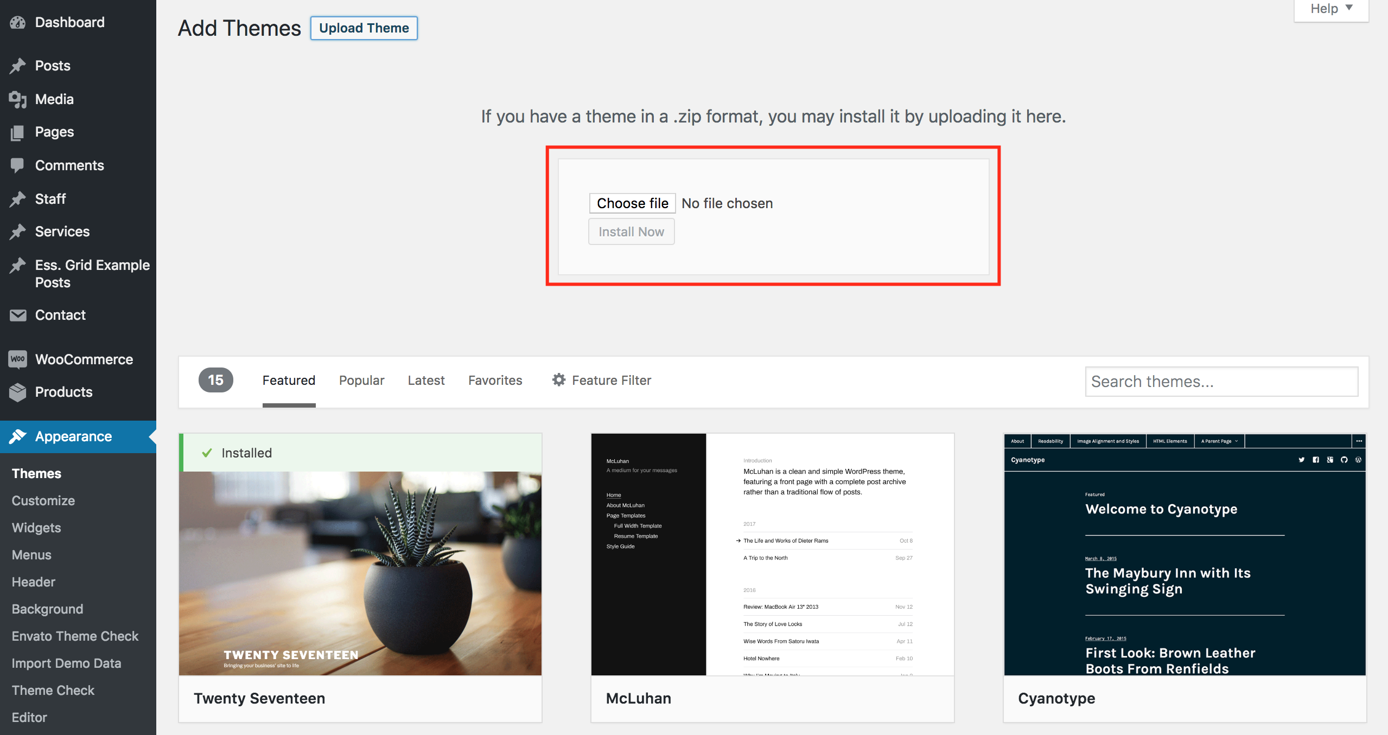This screenshot has height=735, width=1388.
Task: Open the WooCommerce menu item
Action: click(78, 359)
